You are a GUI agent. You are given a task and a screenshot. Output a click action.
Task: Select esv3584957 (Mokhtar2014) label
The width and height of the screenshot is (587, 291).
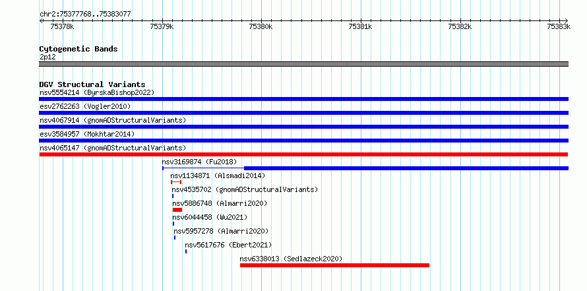[87, 134]
